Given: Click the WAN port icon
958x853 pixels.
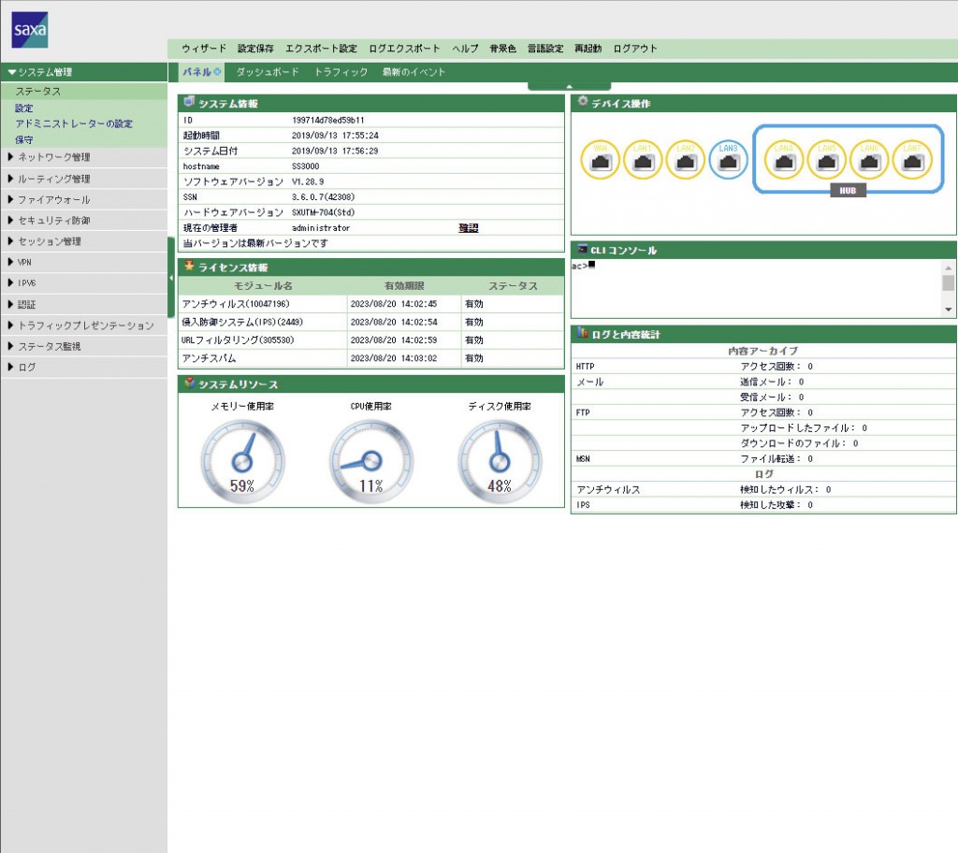Looking at the screenshot, I should [x=600, y=160].
